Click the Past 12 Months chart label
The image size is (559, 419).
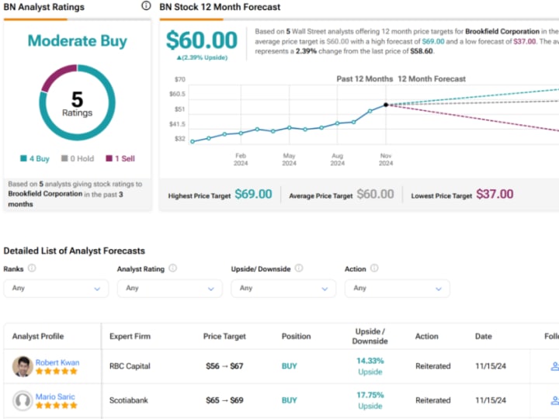pyautogui.click(x=364, y=78)
